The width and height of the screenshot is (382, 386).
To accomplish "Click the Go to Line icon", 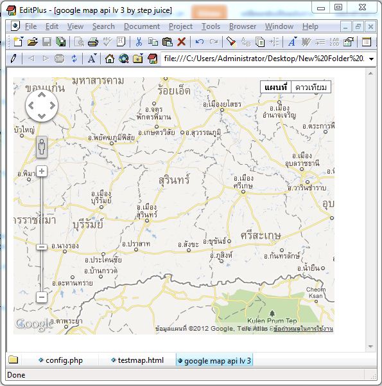I will pyautogui.click(x=274, y=42).
